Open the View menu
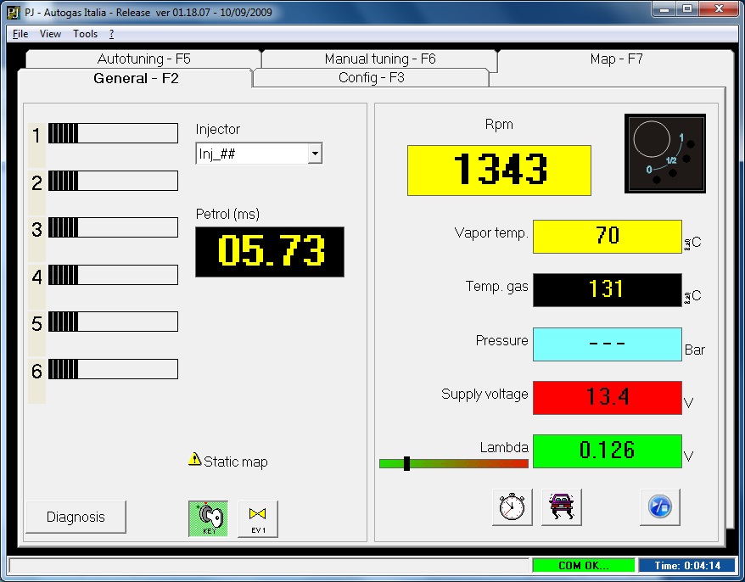The height and width of the screenshot is (582, 745). pyautogui.click(x=51, y=34)
